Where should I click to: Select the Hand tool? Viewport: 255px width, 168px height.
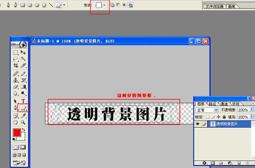(15, 122)
